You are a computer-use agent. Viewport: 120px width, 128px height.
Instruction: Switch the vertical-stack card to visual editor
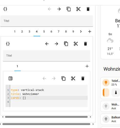pyautogui.click(x=11, y=78)
